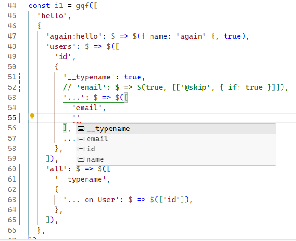Place cursor in empty quotes on line 55
The width and height of the screenshot is (296, 241).
point(76,118)
